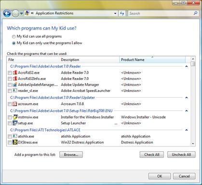Viewport: 202px width, 185px height.
Task: Select the Adobe Acrobat SpeedLauncher description
Action: [86, 91]
